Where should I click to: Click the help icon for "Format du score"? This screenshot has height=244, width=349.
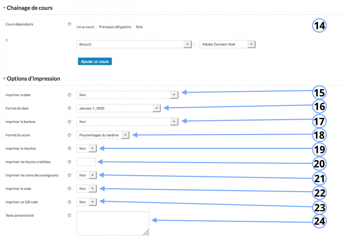[69, 135]
